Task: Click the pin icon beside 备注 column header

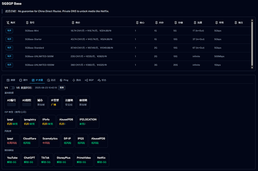Action: tap(236, 23)
